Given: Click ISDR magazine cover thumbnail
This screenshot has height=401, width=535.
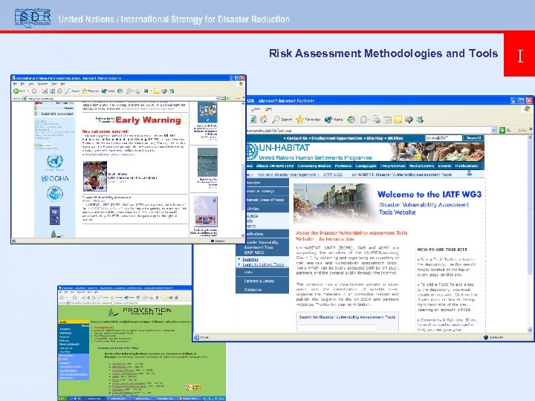Looking at the screenshot, I should point(95,176).
